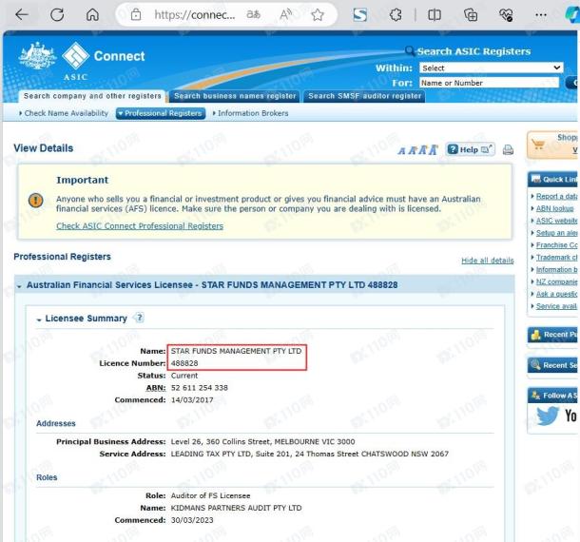Open the NZ companies quick link
580x542 pixels.
(x=556, y=281)
